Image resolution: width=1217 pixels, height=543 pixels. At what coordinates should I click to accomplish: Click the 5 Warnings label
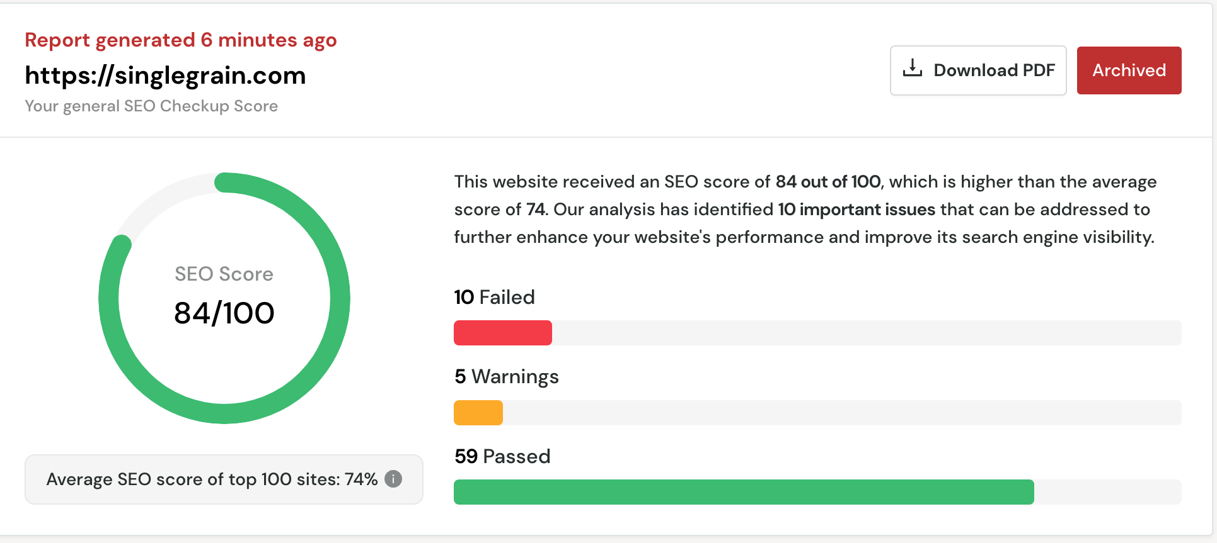[x=506, y=376]
